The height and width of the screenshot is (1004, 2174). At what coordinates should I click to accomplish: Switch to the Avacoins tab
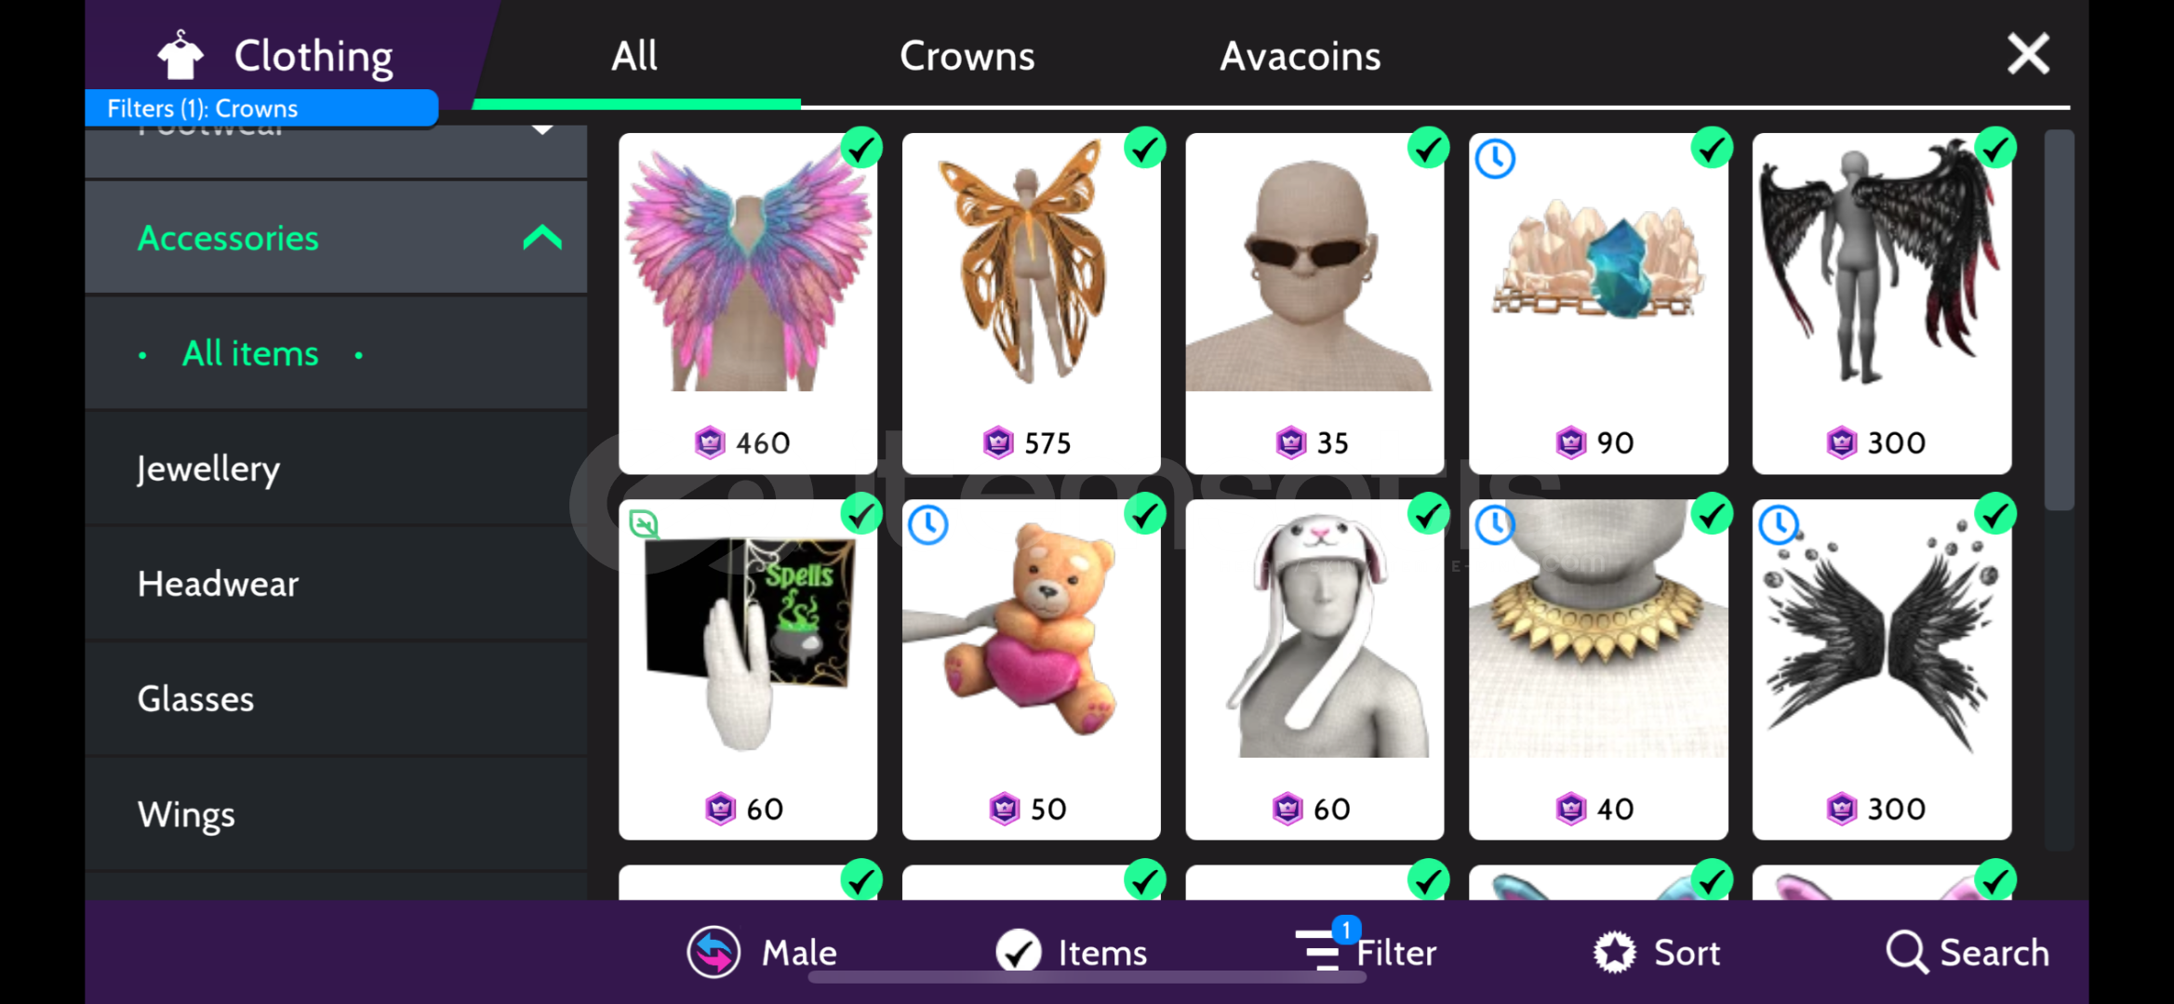pyautogui.click(x=1300, y=56)
